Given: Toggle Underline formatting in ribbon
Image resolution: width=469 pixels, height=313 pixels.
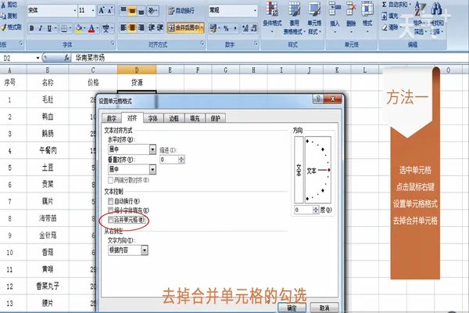Looking at the screenshot, I should 49,28.
